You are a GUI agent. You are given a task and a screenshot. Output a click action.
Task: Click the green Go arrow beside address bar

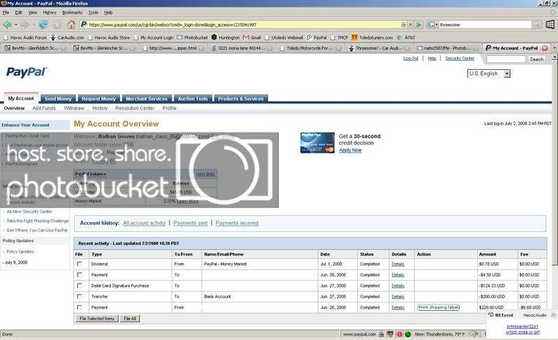tap(419, 24)
